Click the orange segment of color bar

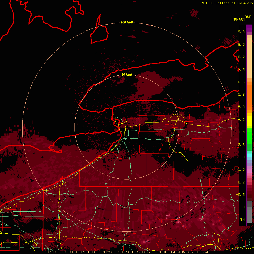coord(249,97)
